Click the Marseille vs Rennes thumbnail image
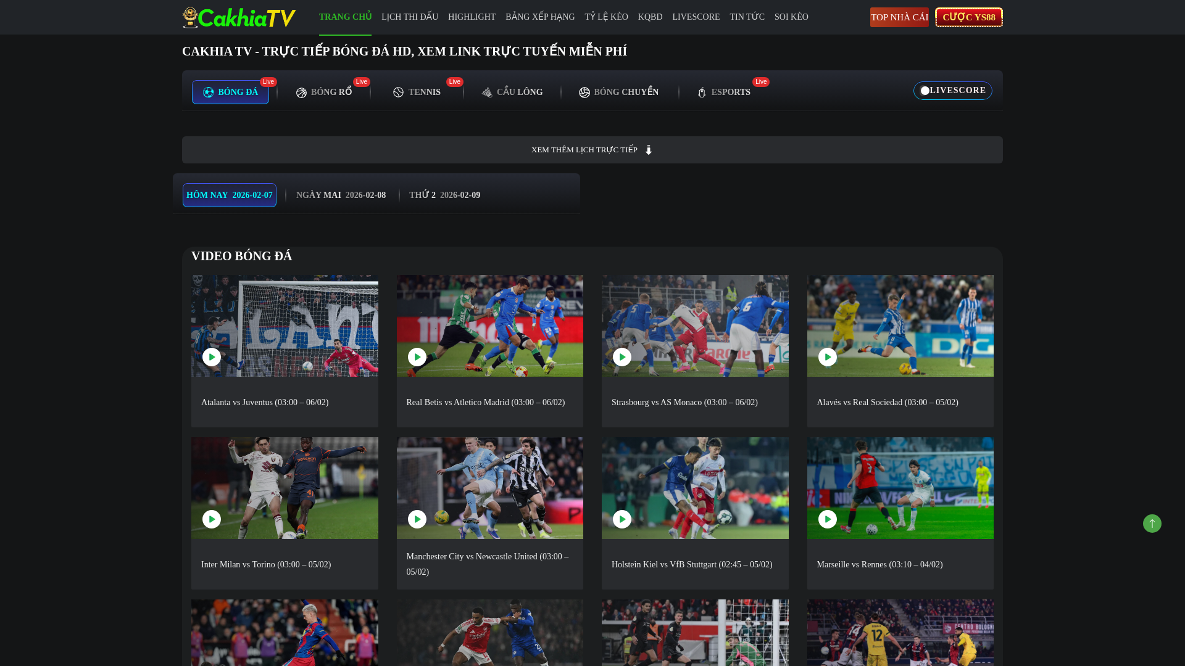 [900, 488]
